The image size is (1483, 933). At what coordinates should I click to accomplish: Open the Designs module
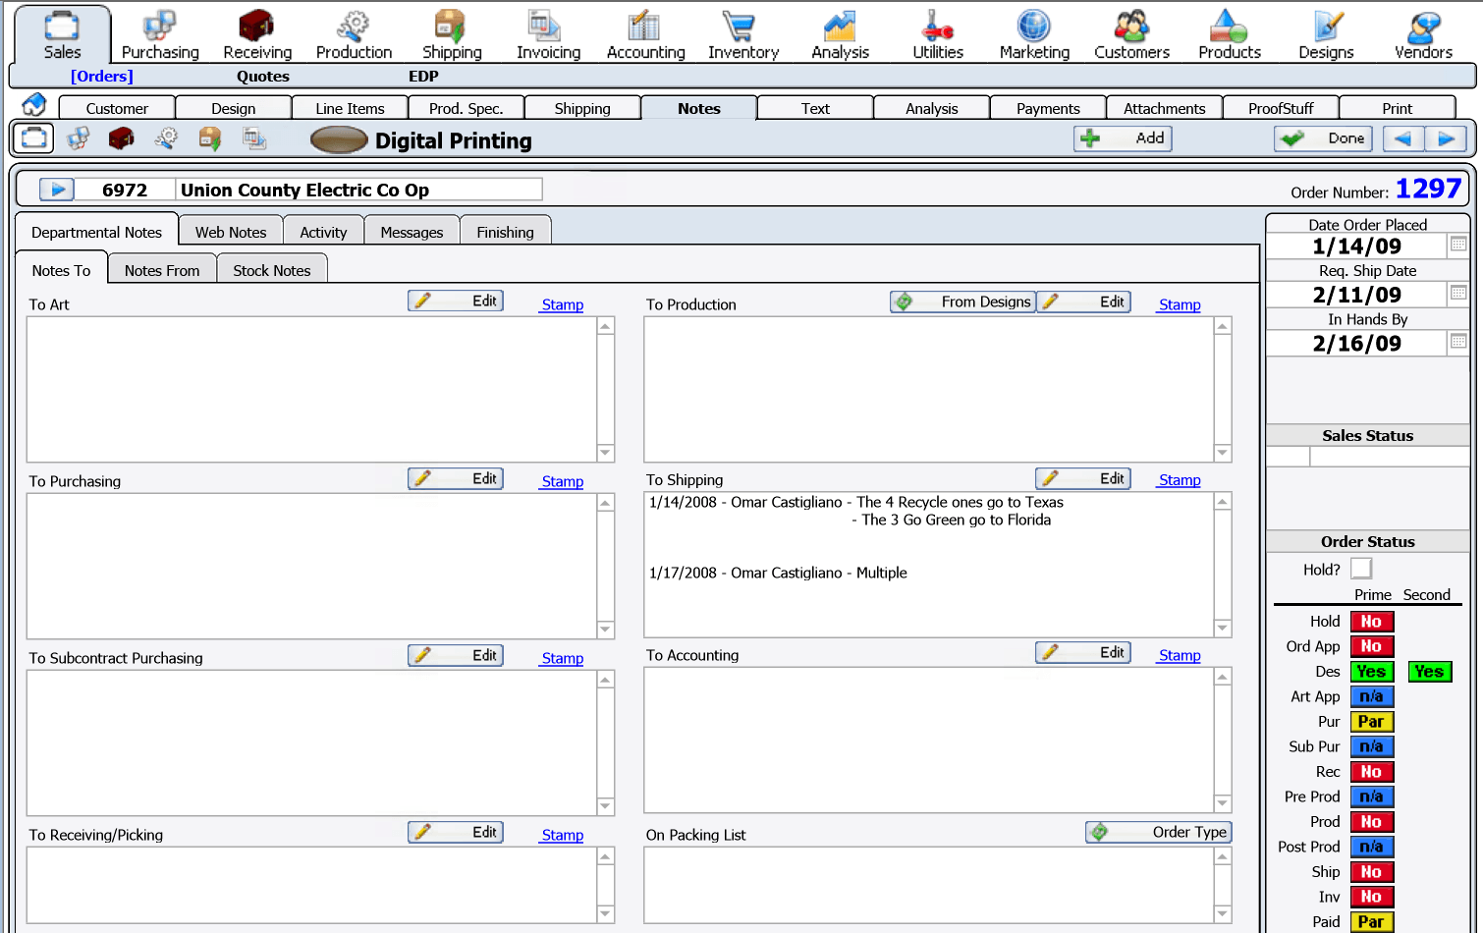point(1326,34)
